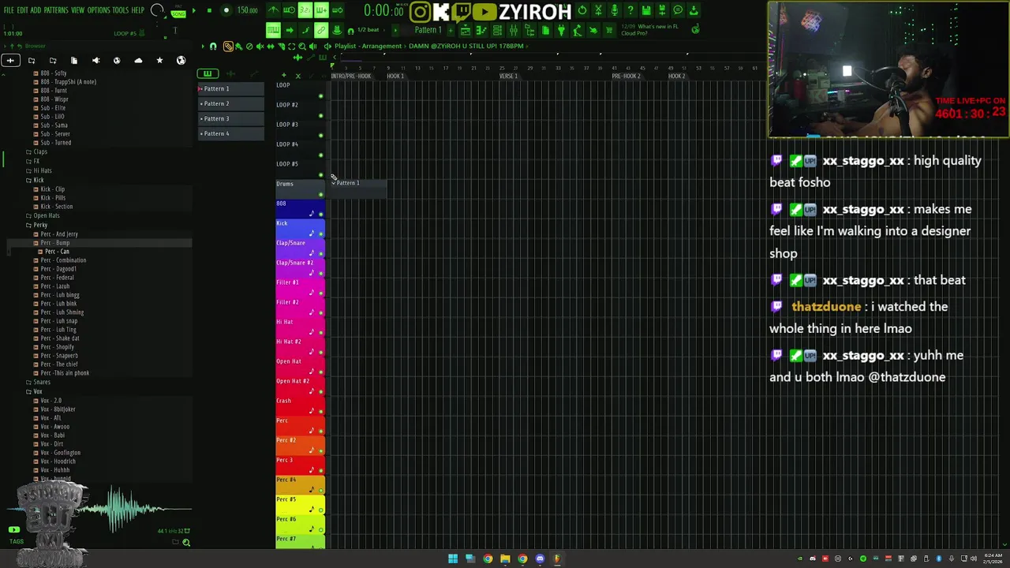The width and height of the screenshot is (1010, 568).
Task: Open the VIEW menu
Action: [x=78, y=10]
